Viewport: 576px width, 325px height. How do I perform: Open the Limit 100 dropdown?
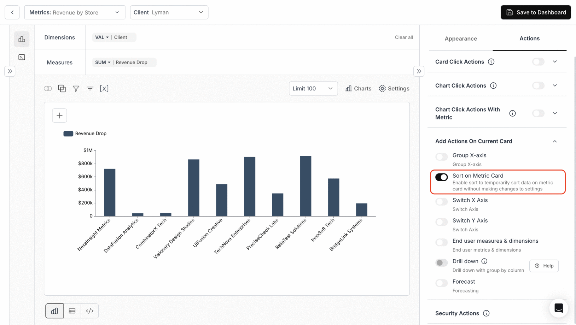pyautogui.click(x=313, y=88)
